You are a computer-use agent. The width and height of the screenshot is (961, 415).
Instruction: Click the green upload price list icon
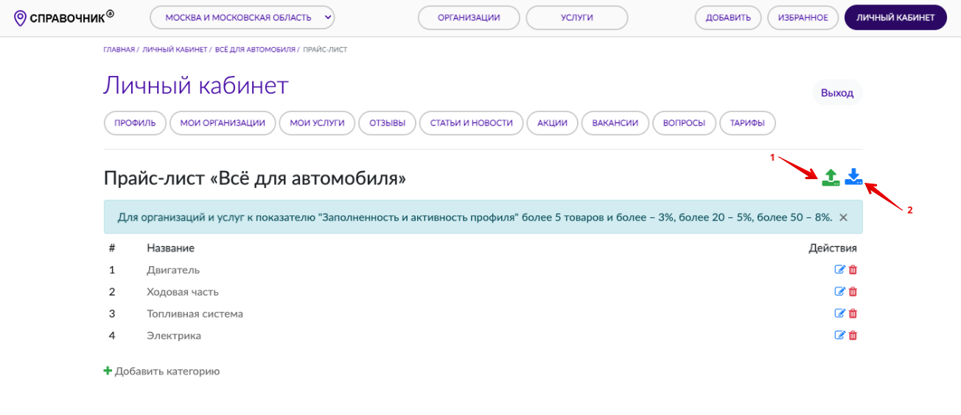831,178
